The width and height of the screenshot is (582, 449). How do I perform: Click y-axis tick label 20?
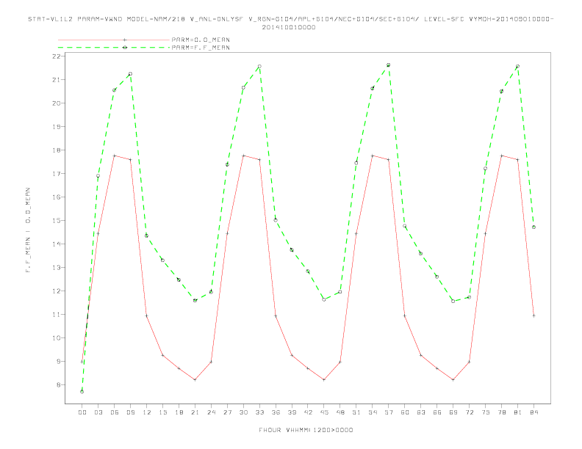tap(57, 103)
